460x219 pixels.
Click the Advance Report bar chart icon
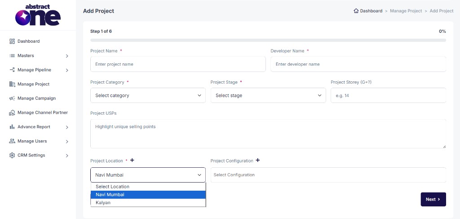pyautogui.click(x=12, y=127)
